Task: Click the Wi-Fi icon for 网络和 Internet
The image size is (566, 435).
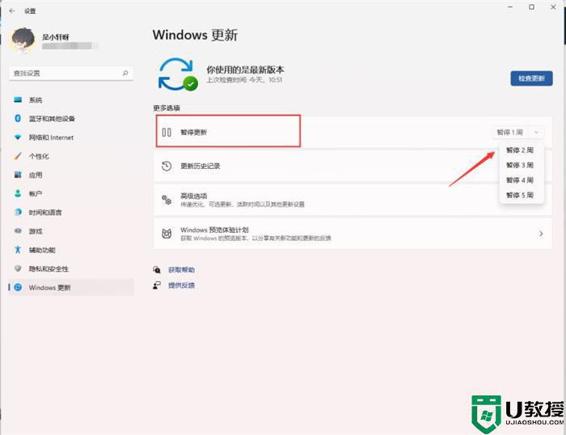Action: 18,137
